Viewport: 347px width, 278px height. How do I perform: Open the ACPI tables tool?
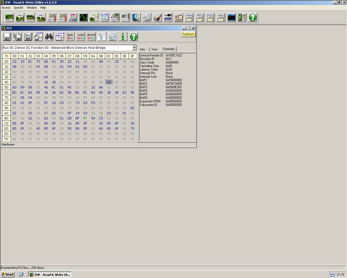click(x=125, y=17)
